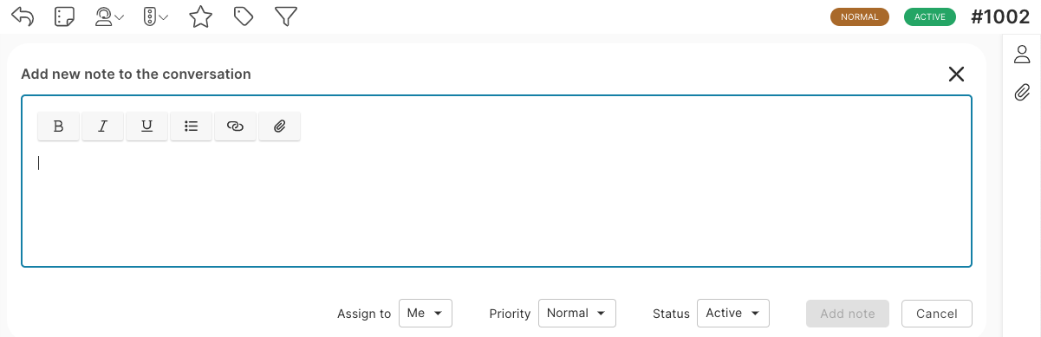This screenshot has width=1041, height=337.
Task: Open the assign user dropdown icon
Action: coord(109,16)
